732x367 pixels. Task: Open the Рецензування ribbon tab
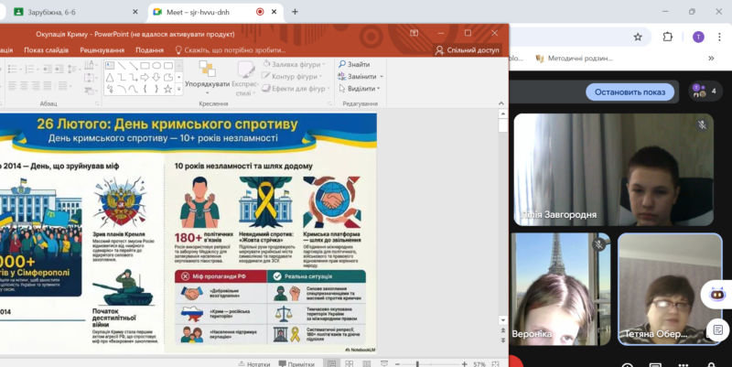[102, 50]
